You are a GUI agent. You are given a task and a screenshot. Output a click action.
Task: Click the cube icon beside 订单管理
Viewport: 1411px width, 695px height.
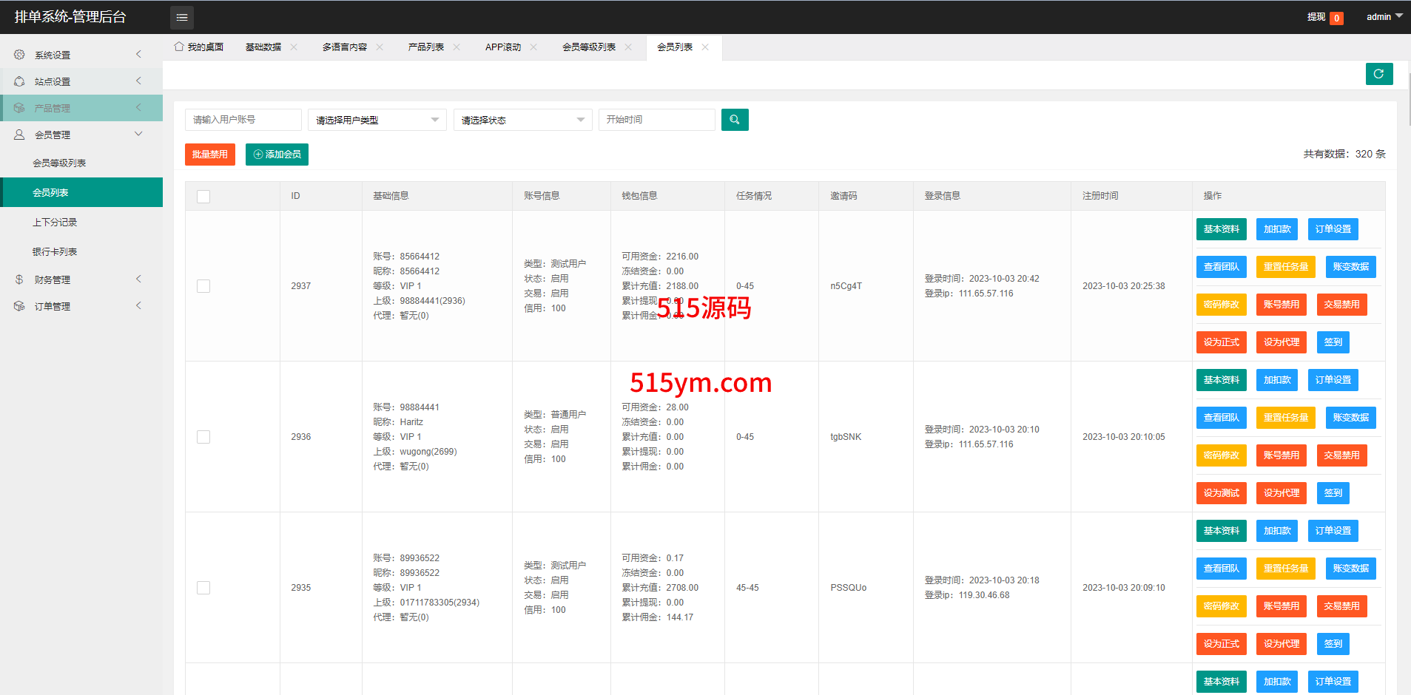point(19,306)
